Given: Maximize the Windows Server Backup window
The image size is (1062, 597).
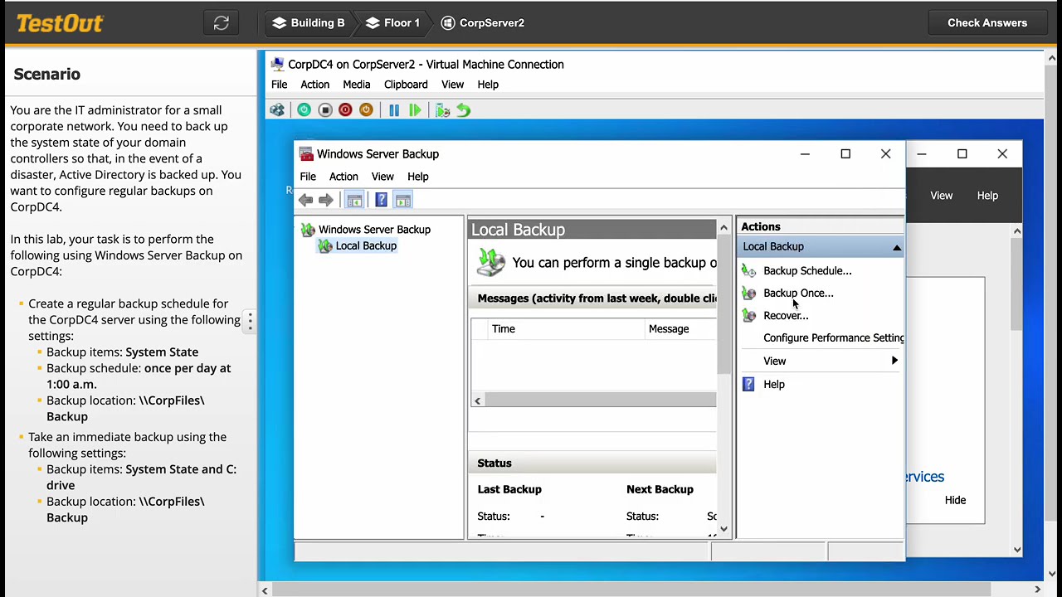Looking at the screenshot, I should pyautogui.click(x=845, y=153).
